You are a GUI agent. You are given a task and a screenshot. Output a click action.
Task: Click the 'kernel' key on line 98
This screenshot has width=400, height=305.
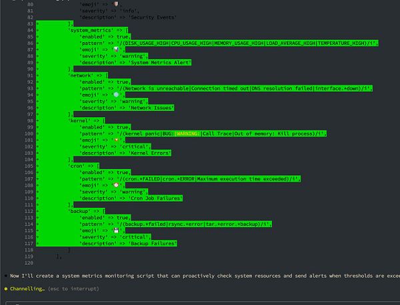79,121
